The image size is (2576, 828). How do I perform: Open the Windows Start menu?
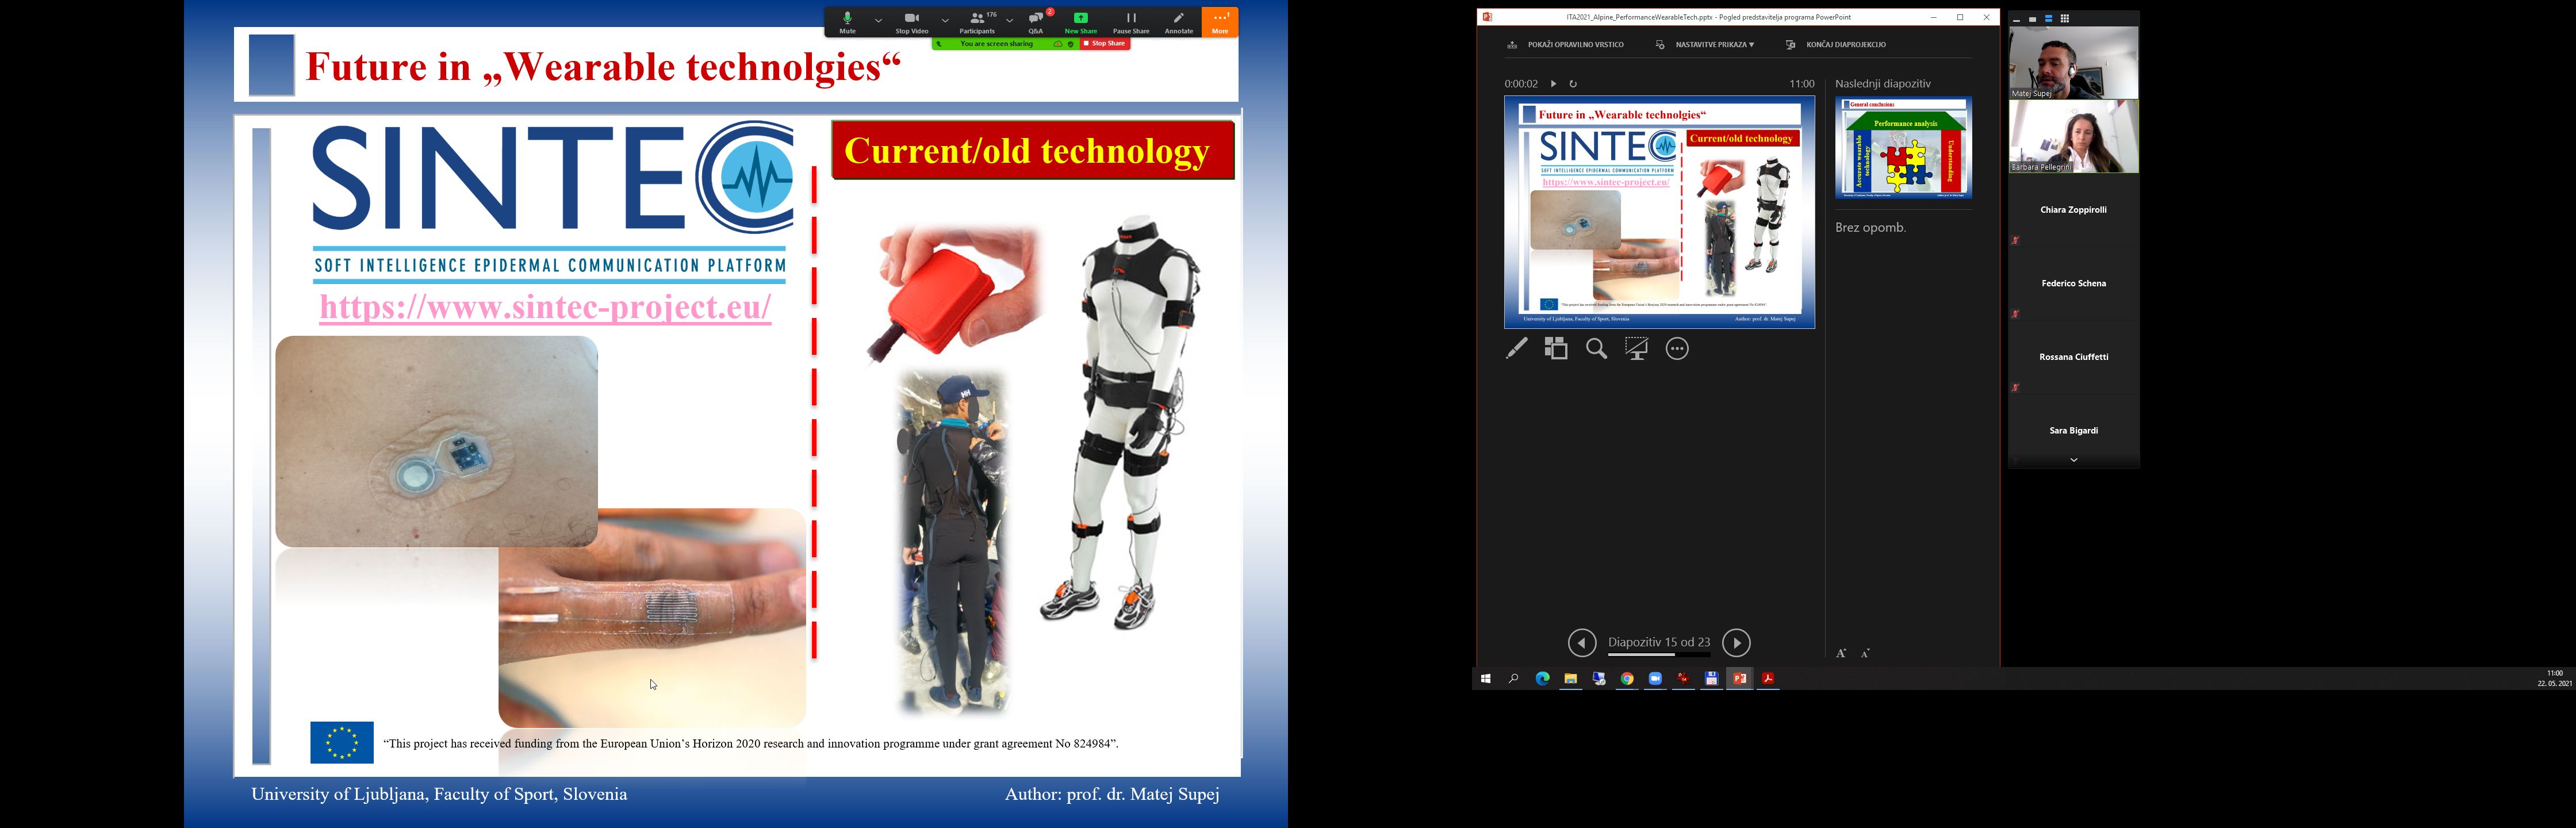coord(1486,679)
